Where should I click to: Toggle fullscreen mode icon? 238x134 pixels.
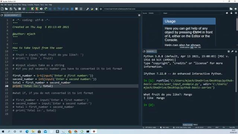[x=81, y=9]
